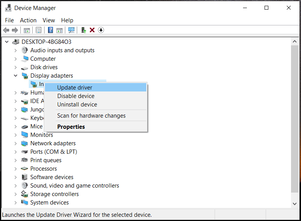The image size is (301, 221).
Task: Collapse the DESKTOP-4BG84O3 root node
Action: pos(7,42)
